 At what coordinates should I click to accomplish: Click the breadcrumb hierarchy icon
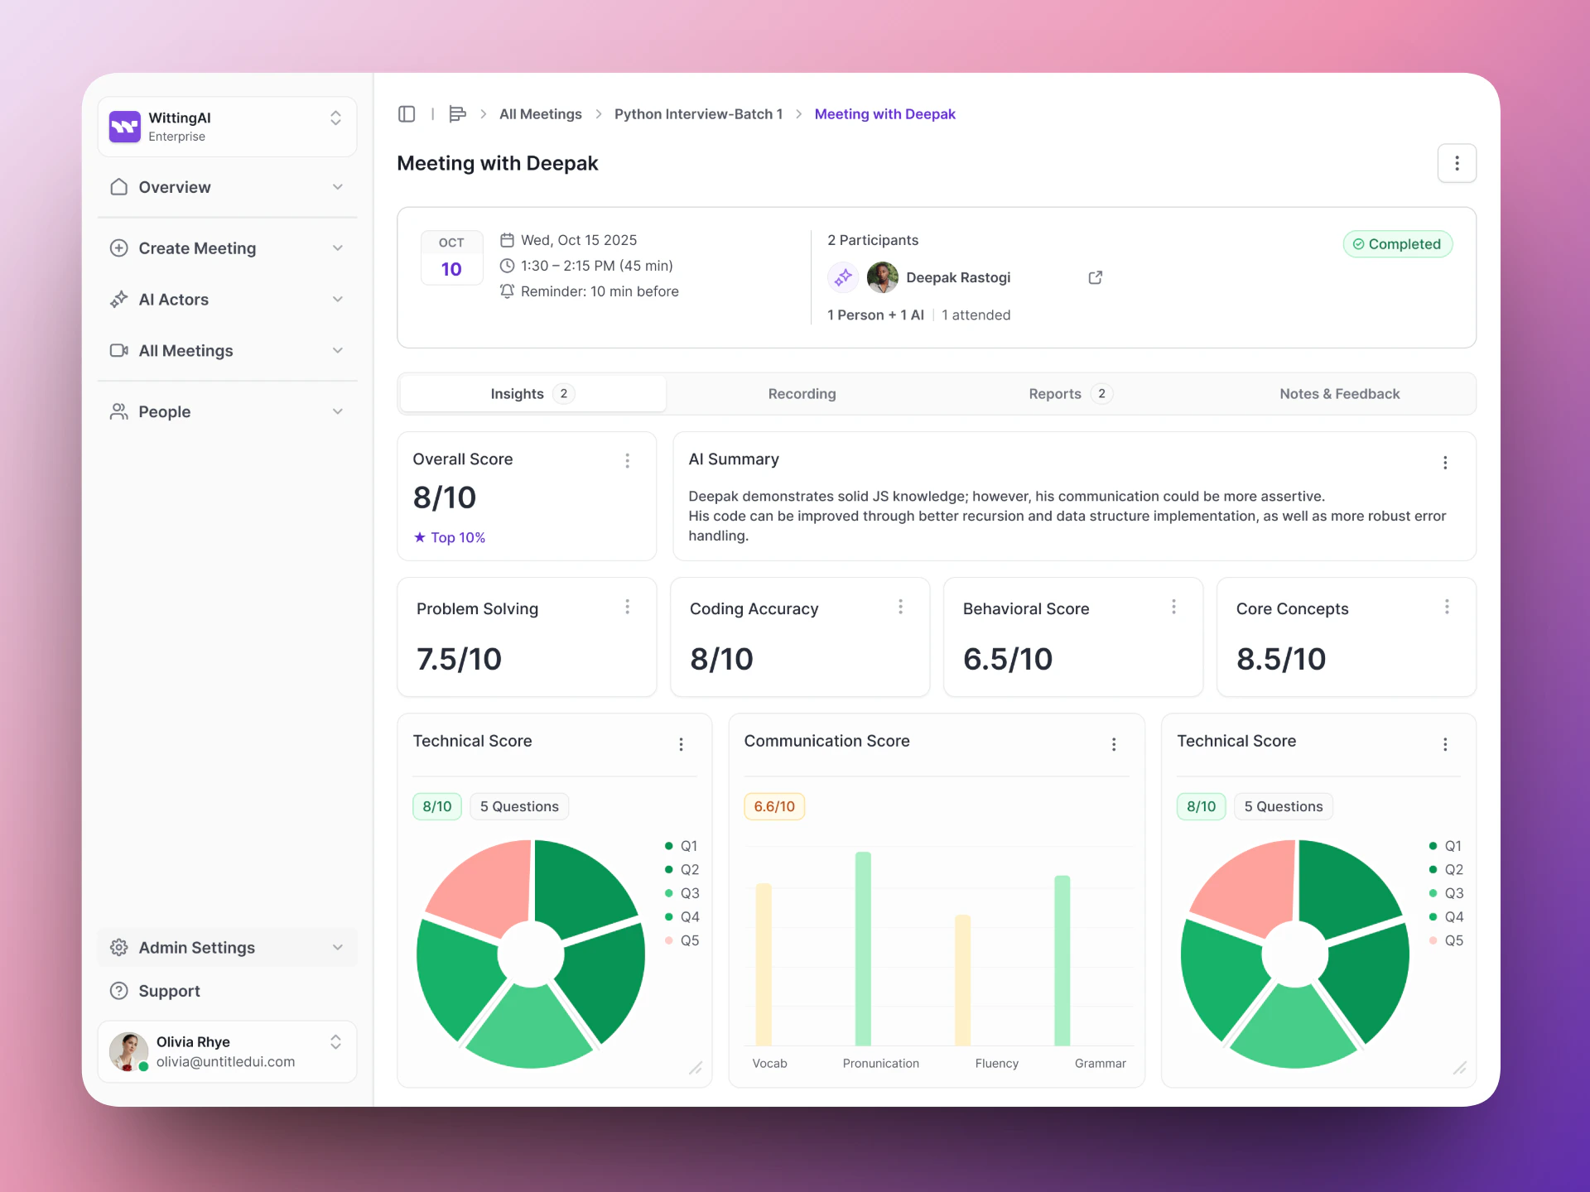click(x=457, y=114)
